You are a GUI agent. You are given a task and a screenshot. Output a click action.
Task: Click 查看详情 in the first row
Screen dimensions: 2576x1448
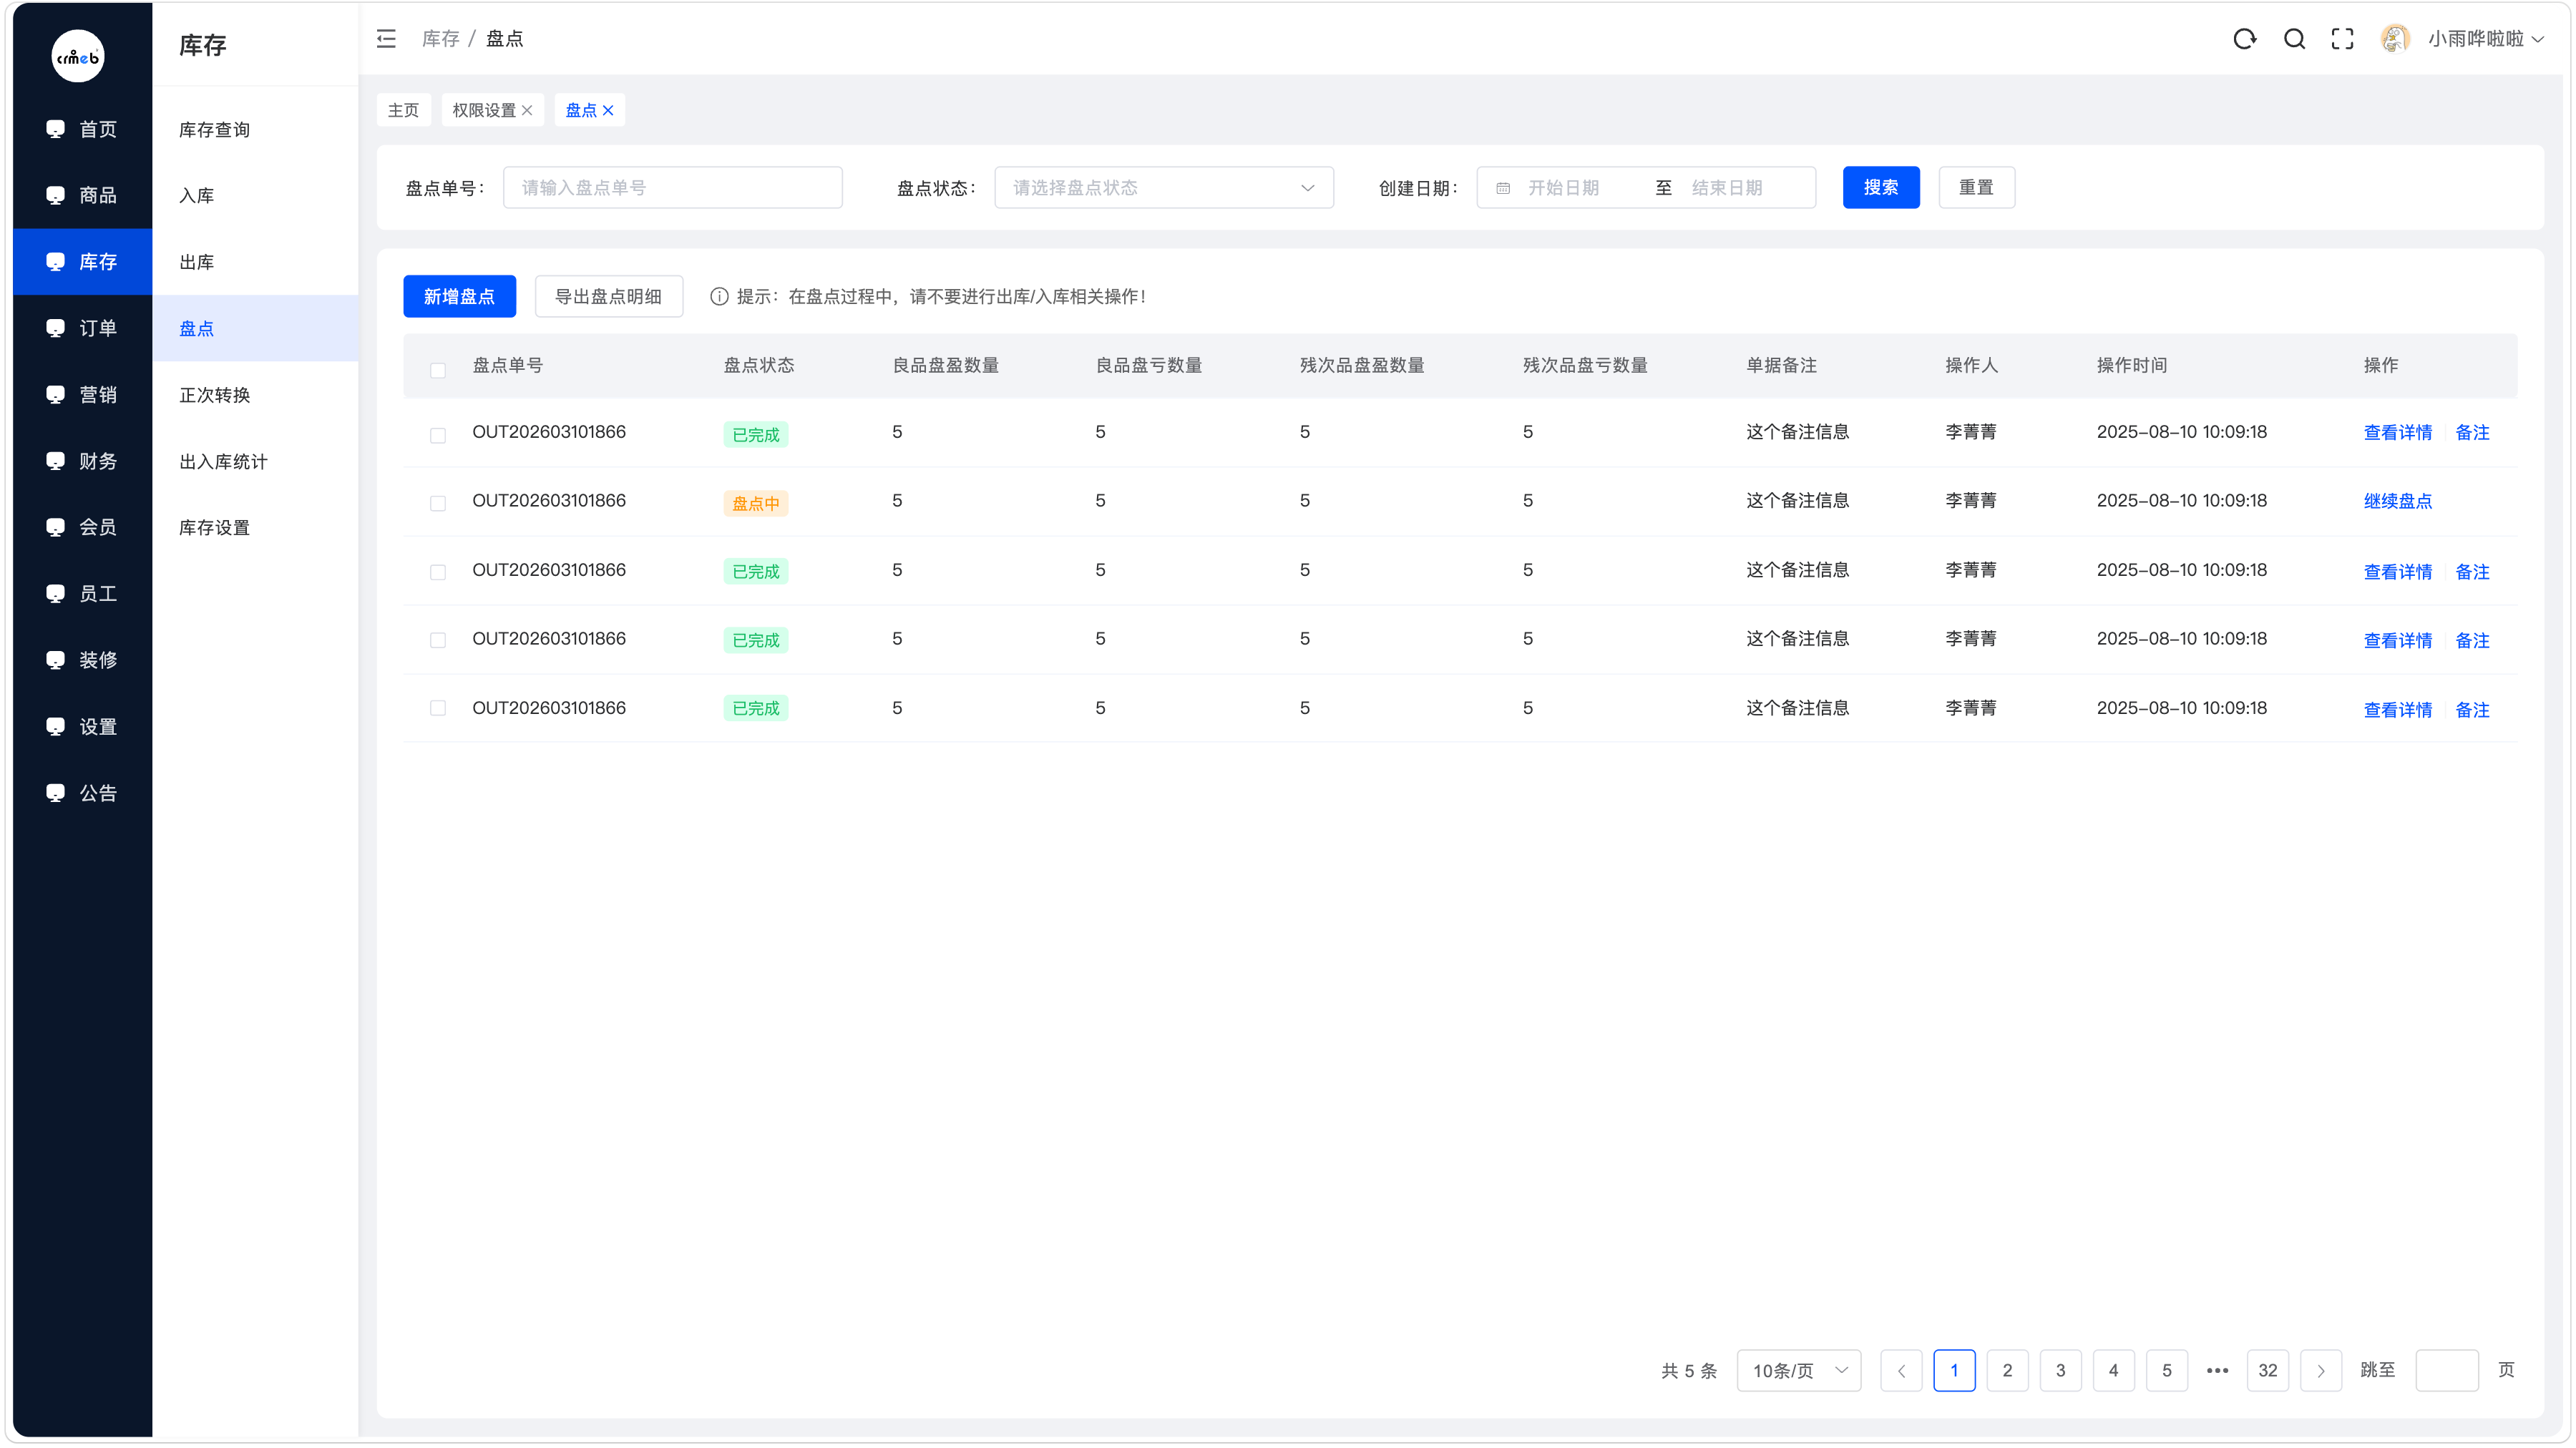tap(2398, 433)
